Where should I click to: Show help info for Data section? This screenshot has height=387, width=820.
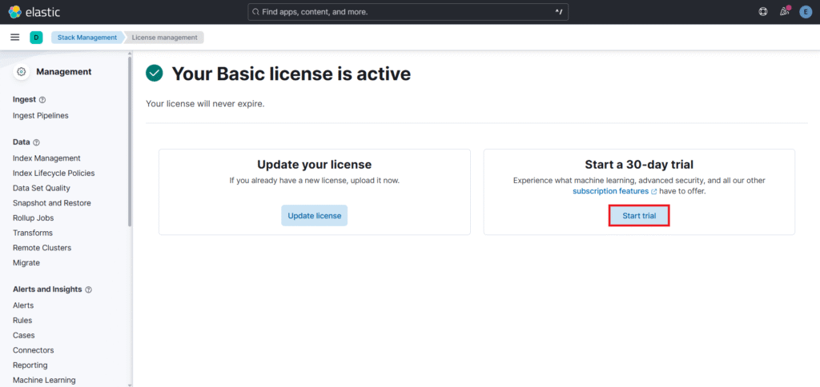click(36, 142)
